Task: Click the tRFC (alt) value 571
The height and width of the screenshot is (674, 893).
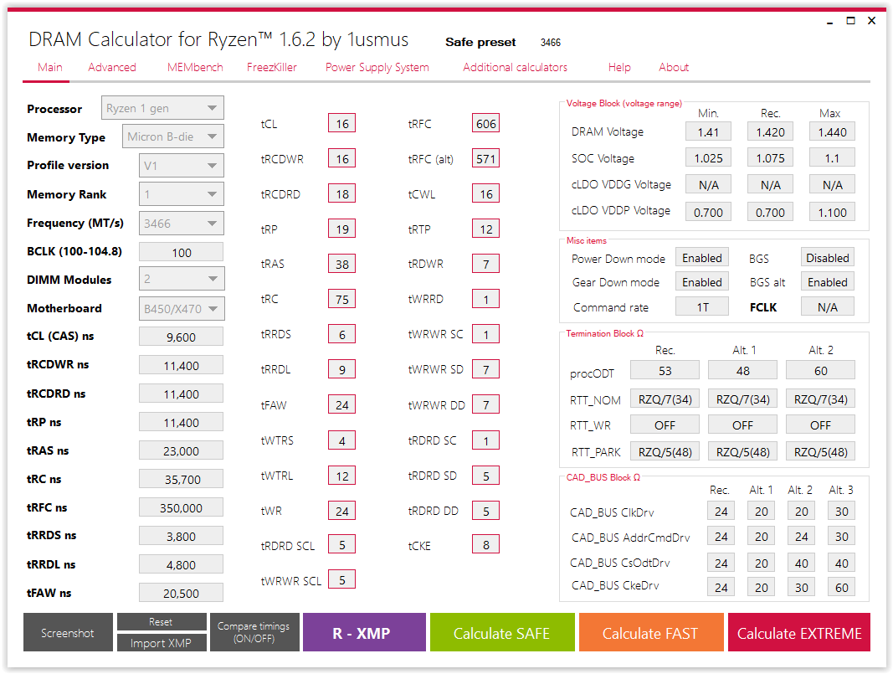Action: [x=485, y=159]
